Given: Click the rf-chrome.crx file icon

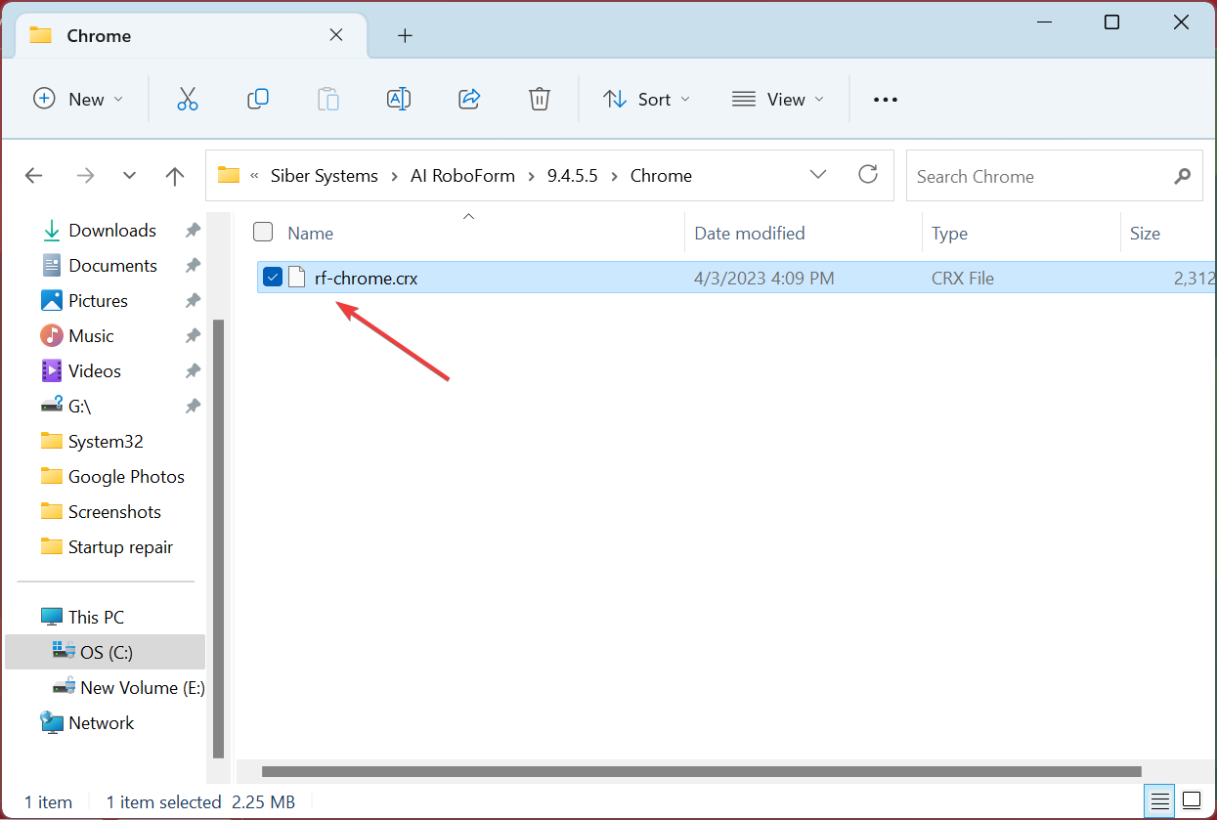Looking at the screenshot, I should click(297, 278).
